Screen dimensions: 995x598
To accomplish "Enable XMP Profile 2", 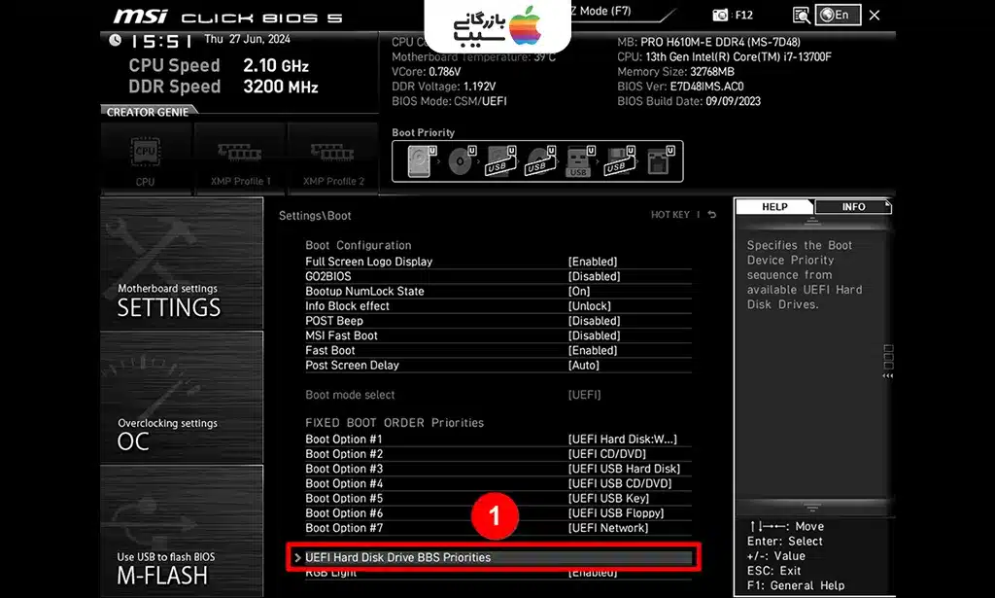I will [333, 158].
